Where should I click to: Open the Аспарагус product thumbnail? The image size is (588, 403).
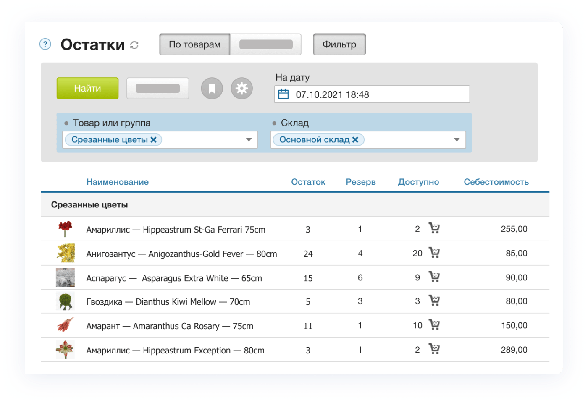coord(65,277)
